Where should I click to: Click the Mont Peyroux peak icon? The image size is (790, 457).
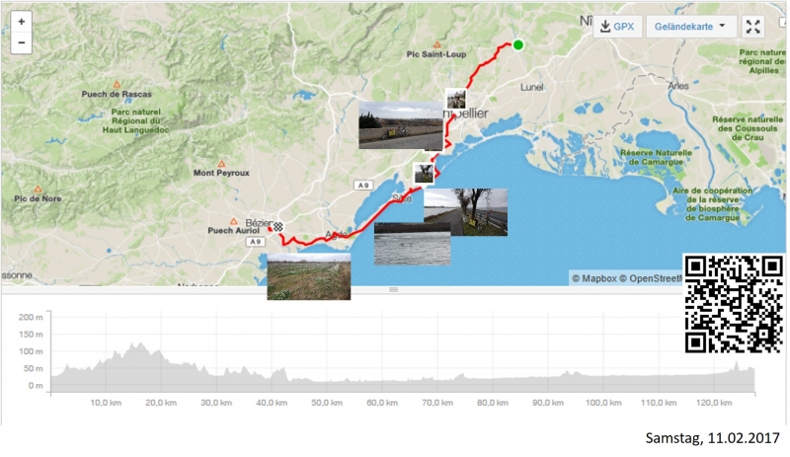pos(221,164)
